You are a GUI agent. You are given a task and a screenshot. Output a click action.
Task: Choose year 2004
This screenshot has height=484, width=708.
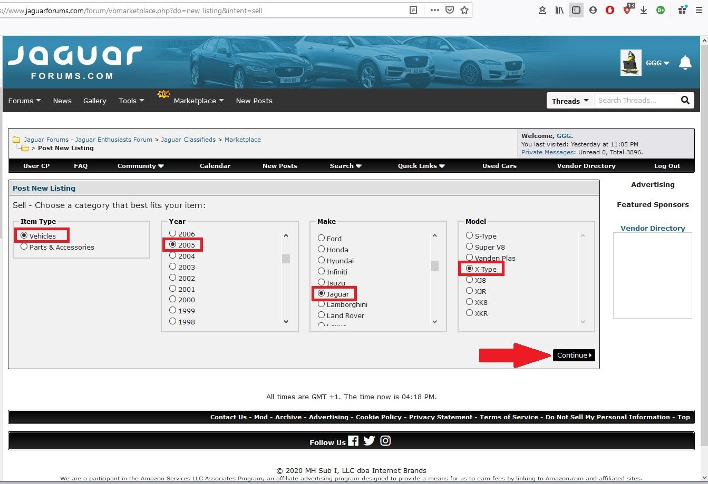click(x=172, y=255)
